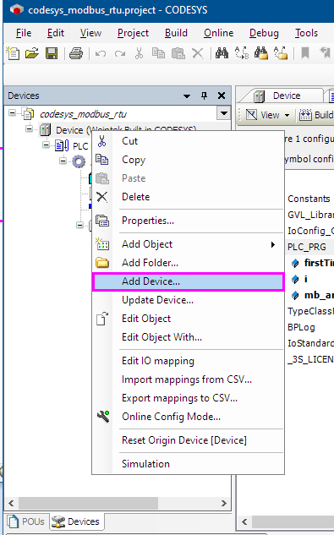Select Edit IO mapping entry
This screenshot has width=334, height=535.
(189, 361)
